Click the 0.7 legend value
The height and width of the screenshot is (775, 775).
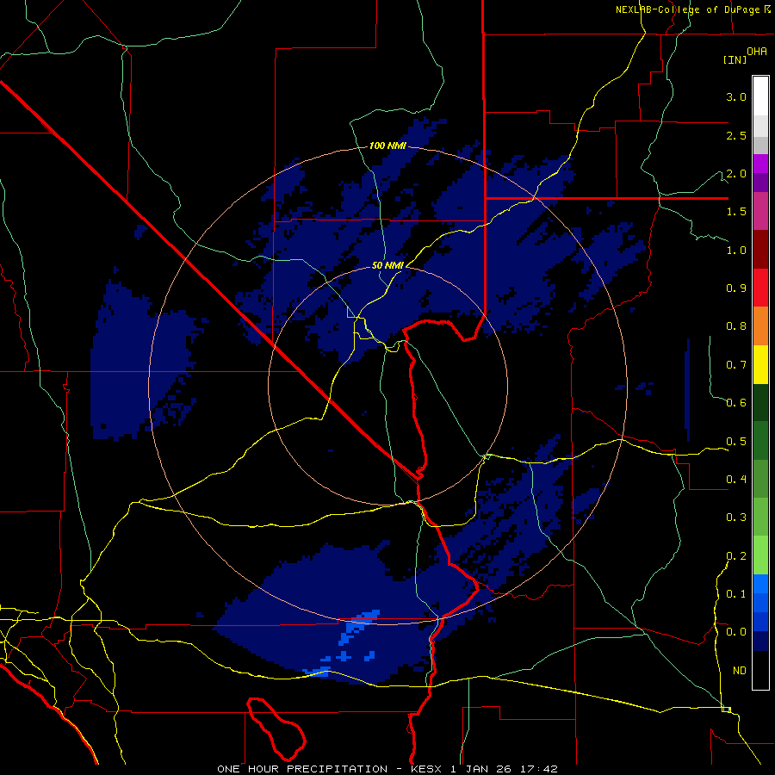pyautogui.click(x=736, y=365)
